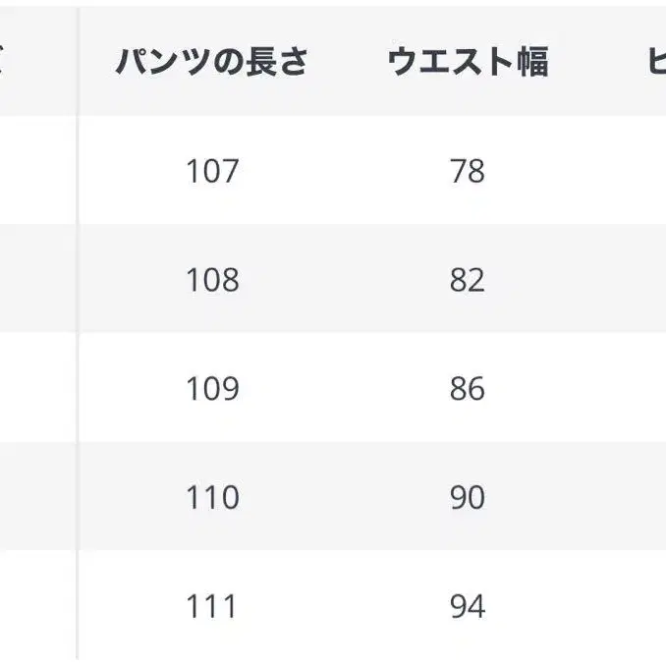Click the partially visible header starting with ヒ
This screenshot has height=666, width=666.
656,63
